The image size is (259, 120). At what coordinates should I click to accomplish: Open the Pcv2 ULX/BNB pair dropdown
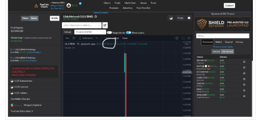90,32
